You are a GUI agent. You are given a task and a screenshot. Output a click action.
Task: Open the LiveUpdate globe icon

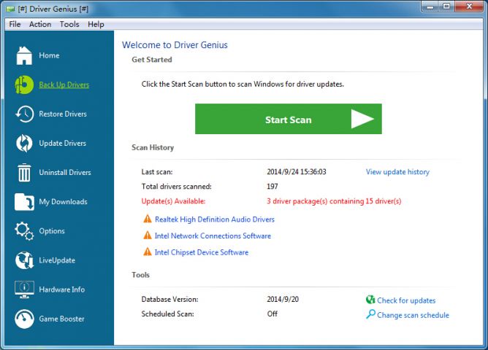click(24, 260)
